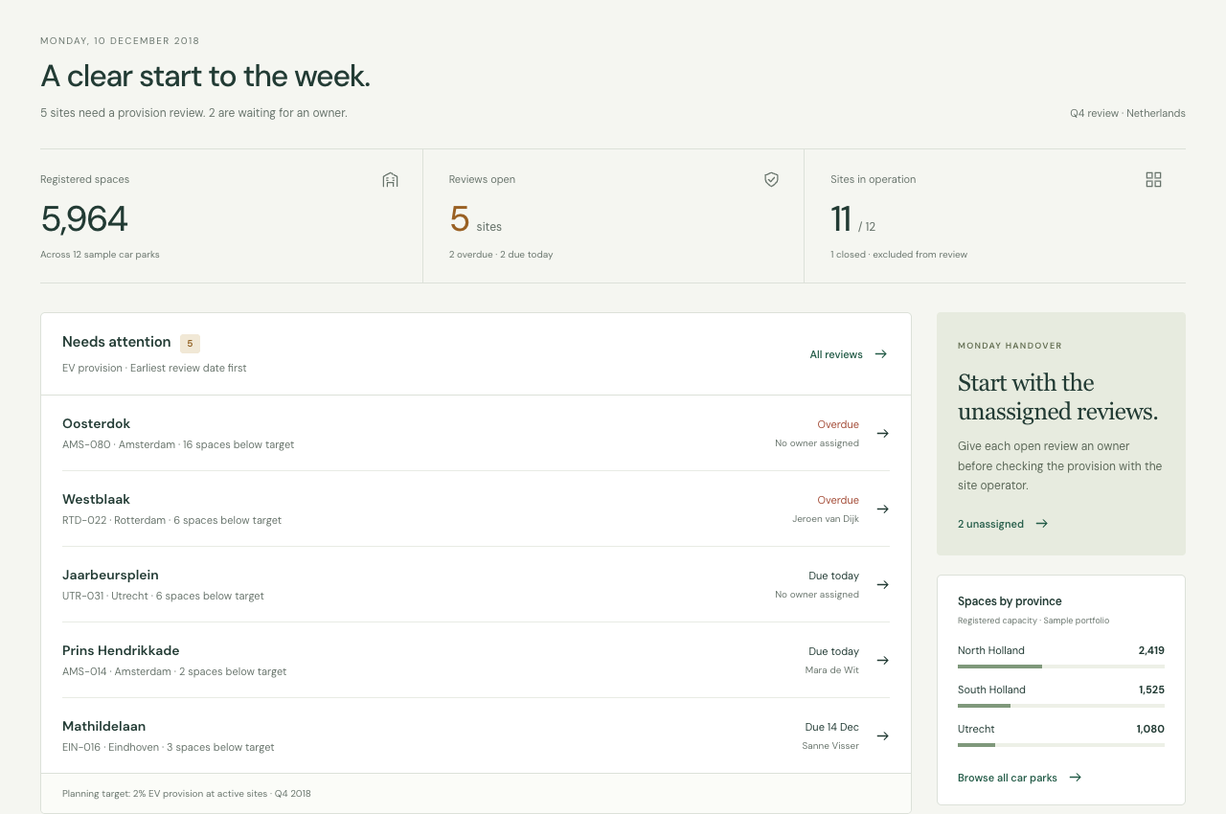Click owner name Sanne Visser
Image resolution: width=1226 pixels, height=814 pixels.
[x=830, y=746]
